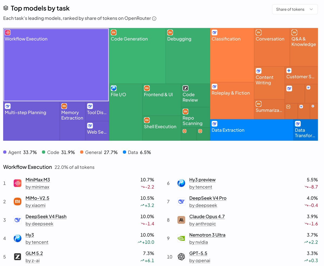Click the DeepSeek icon above Data Transfor… tile
This screenshot has width=324, height=266.
click(x=298, y=124)
